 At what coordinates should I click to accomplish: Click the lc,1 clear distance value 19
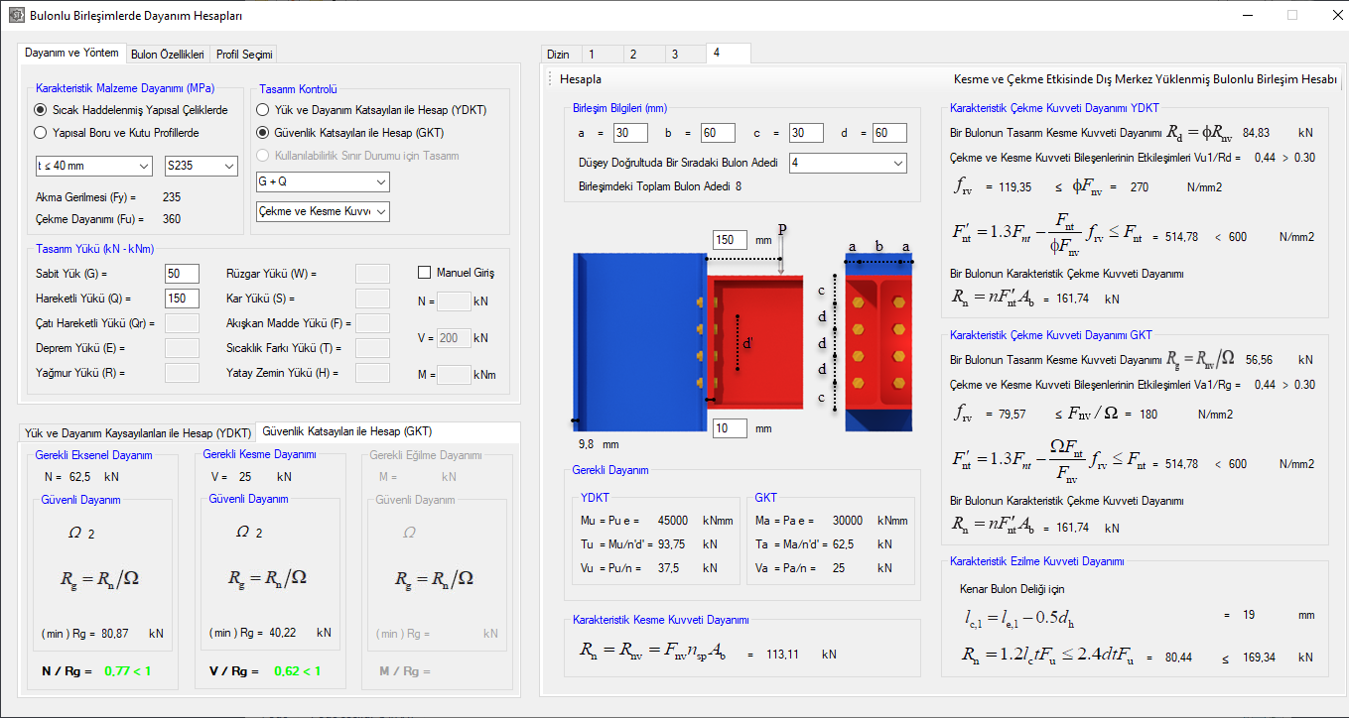(x=1249, y=615)
